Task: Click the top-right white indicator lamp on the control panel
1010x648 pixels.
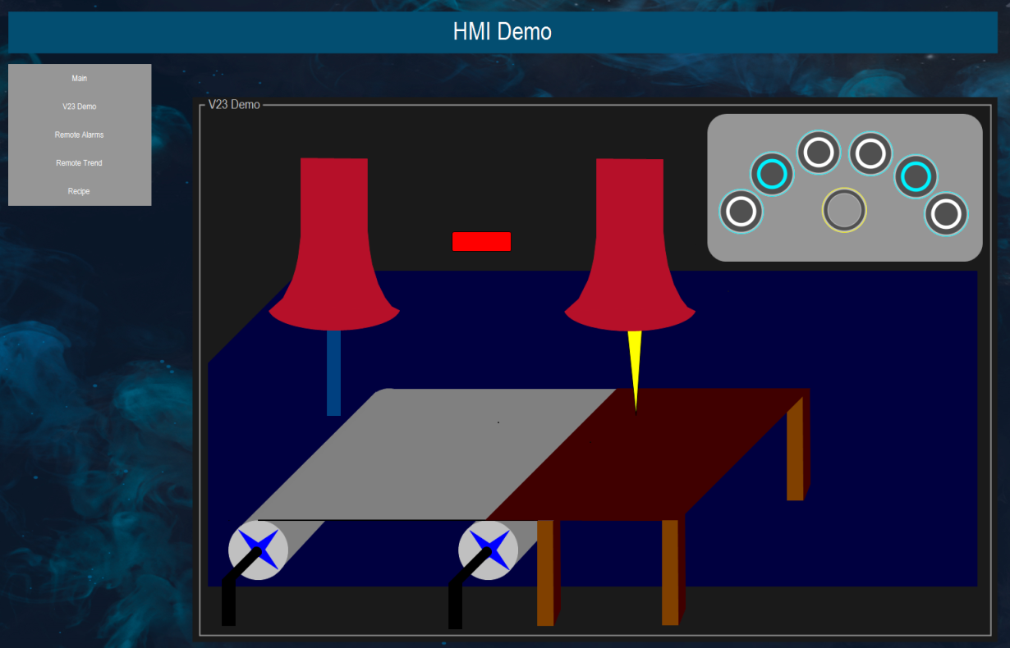Action: (x=870, y=153)
